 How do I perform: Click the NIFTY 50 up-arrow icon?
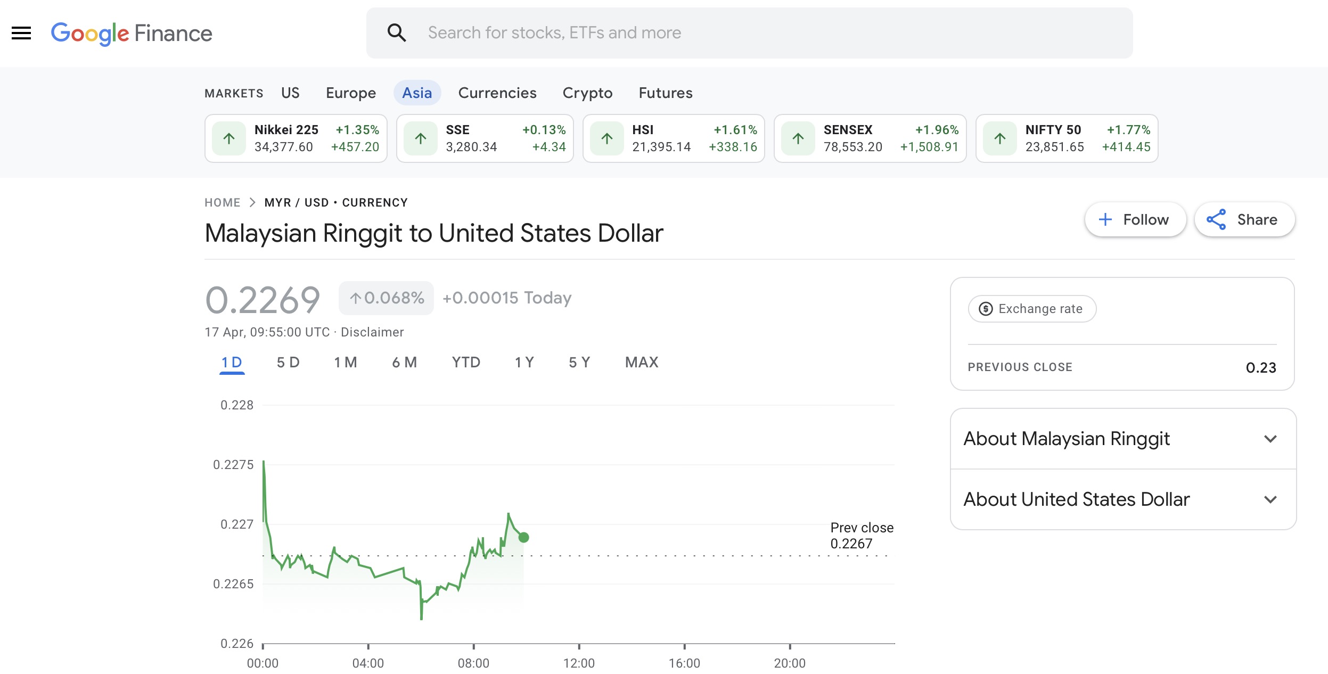click(x=1000, y=138)
